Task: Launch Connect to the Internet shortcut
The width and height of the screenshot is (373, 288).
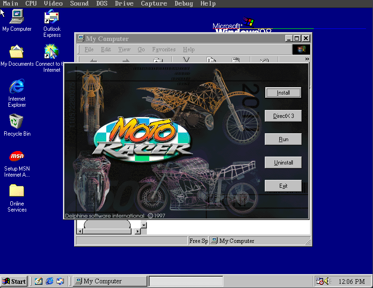Action: pos(51,58)
